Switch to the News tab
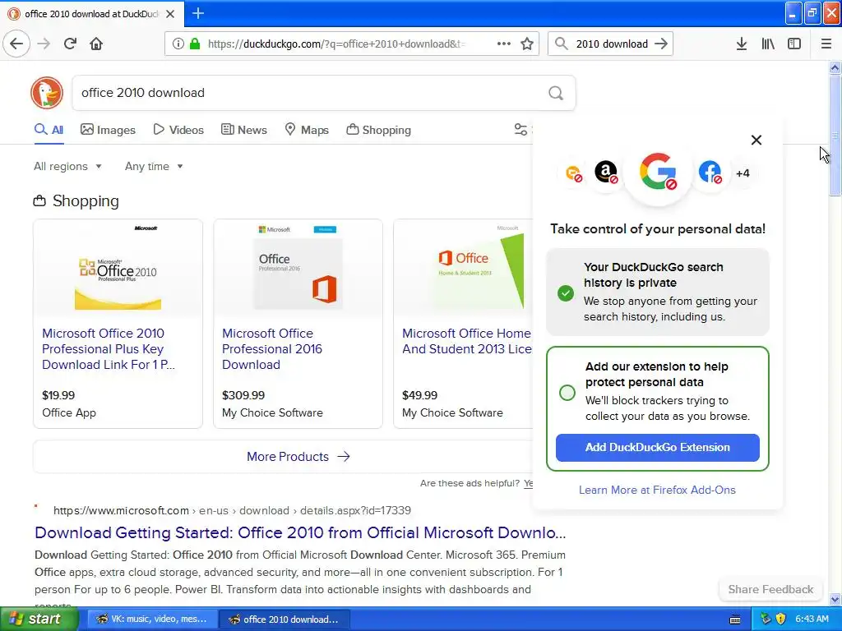The width and height of the screenshot is (842, 631). pos(244,130)
